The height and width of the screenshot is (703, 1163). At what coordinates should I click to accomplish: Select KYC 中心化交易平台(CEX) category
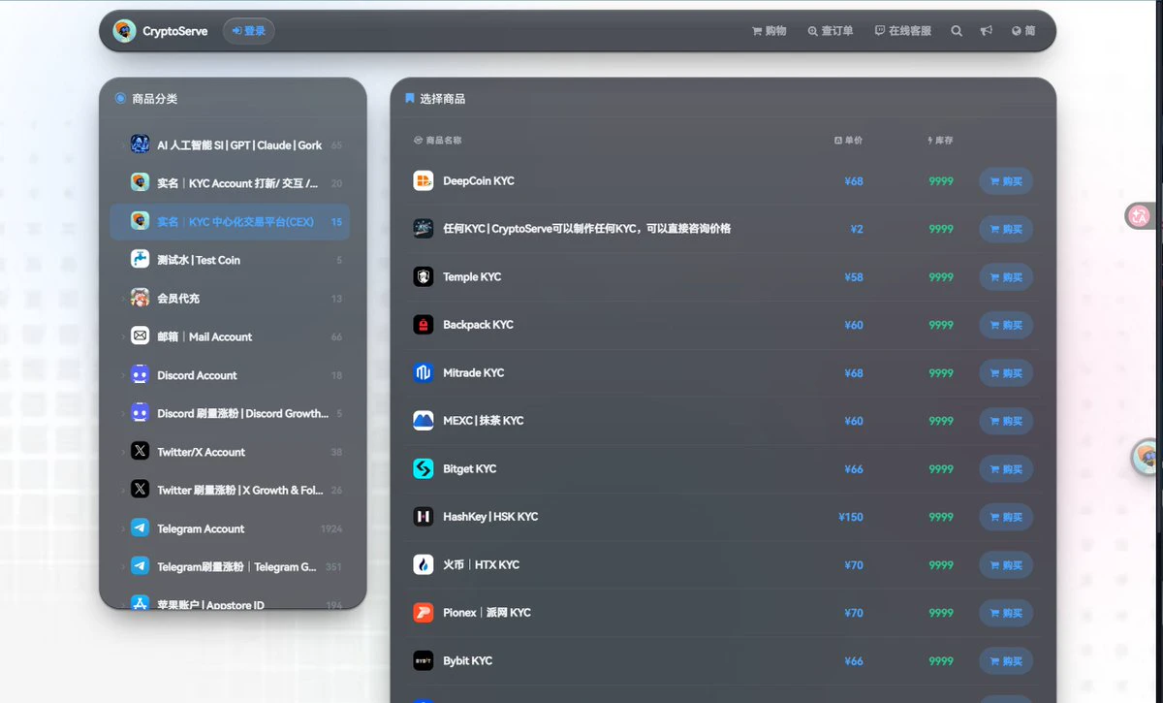pyautogui.click(x=231, y=222)
